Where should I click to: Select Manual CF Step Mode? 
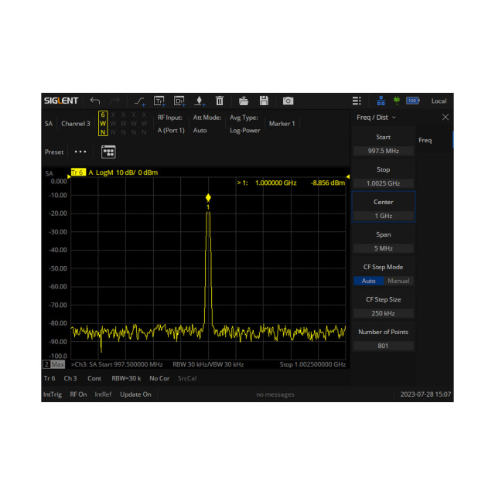point(398,281)
